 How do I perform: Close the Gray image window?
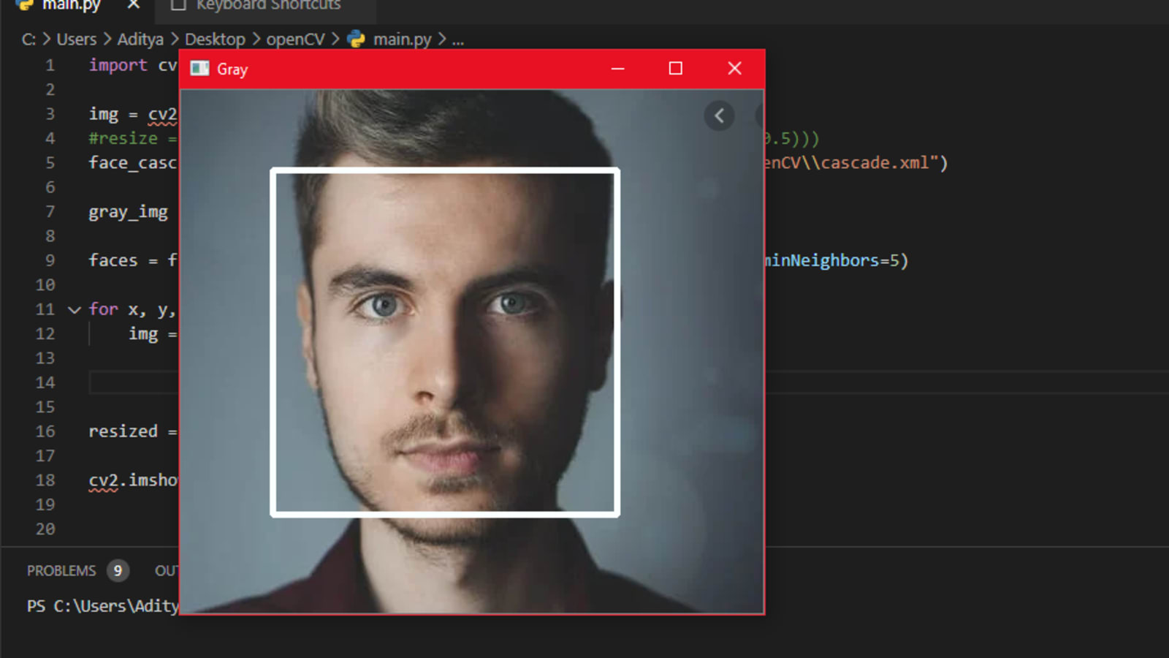(734, 69)
